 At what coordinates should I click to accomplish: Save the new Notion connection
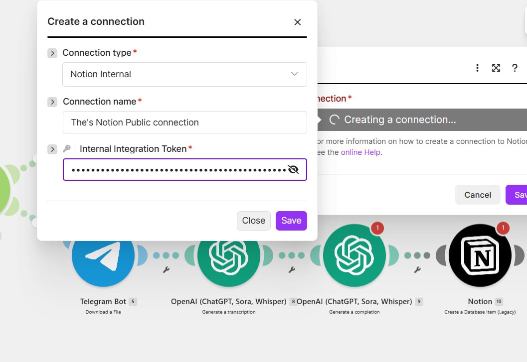[291, 221]
